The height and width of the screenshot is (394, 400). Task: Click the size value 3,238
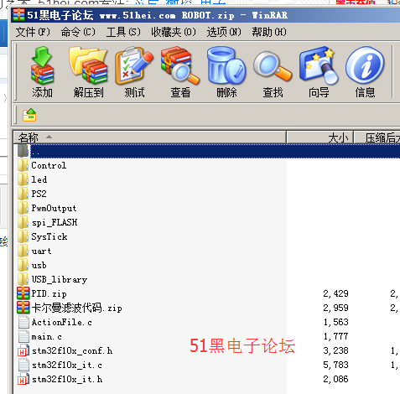pyautogui.click(x=335, y=350)
